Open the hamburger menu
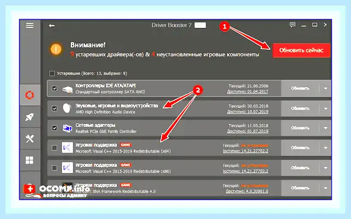 pyautogui.click(x=30, y=26)
